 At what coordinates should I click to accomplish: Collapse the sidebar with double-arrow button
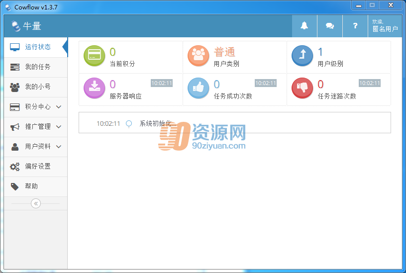(x=36, y=203)
